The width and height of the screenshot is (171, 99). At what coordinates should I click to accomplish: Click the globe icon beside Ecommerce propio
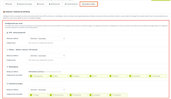[7, 84]
